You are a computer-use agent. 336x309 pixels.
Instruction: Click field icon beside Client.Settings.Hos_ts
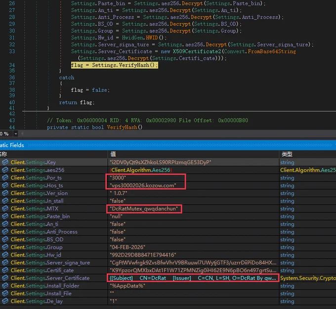tap(5, 185)
